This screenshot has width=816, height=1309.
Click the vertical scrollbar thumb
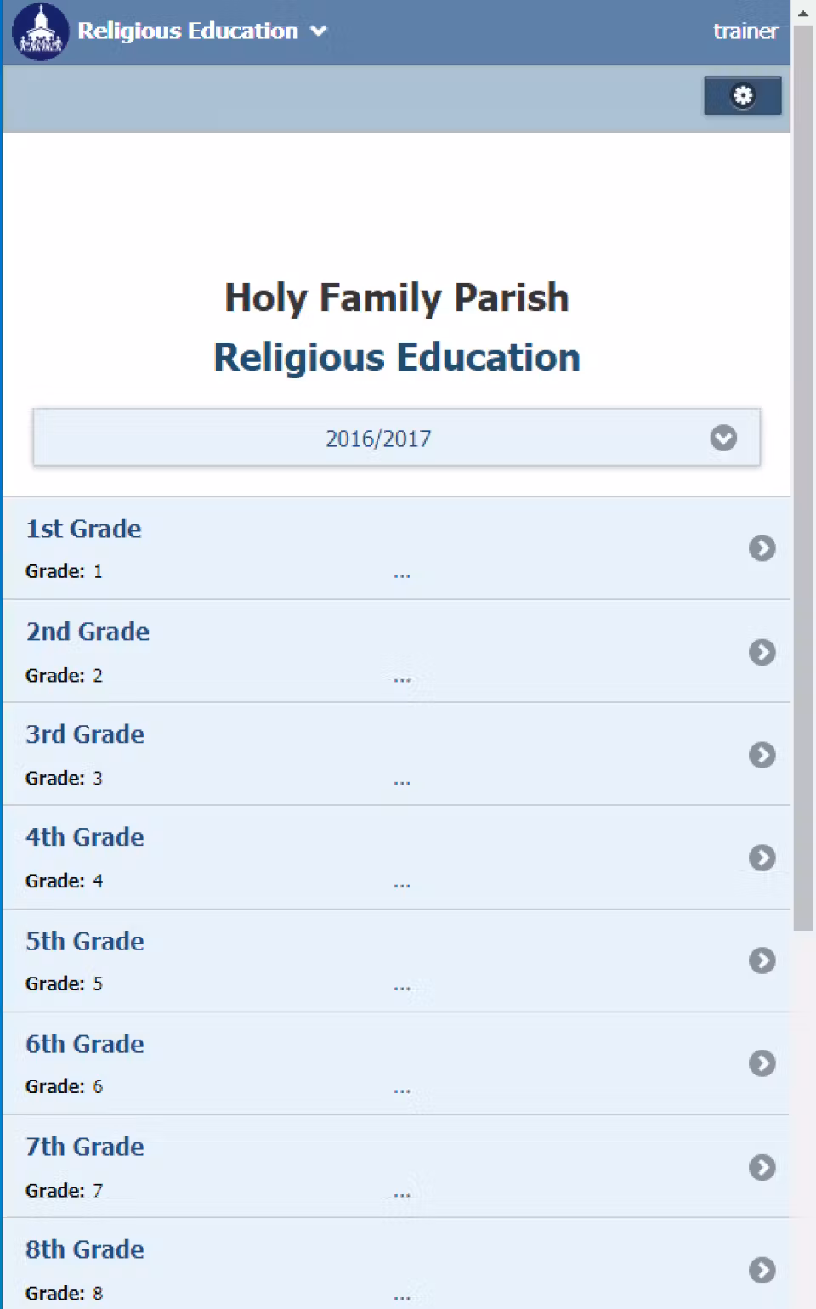tap(803, 476)
